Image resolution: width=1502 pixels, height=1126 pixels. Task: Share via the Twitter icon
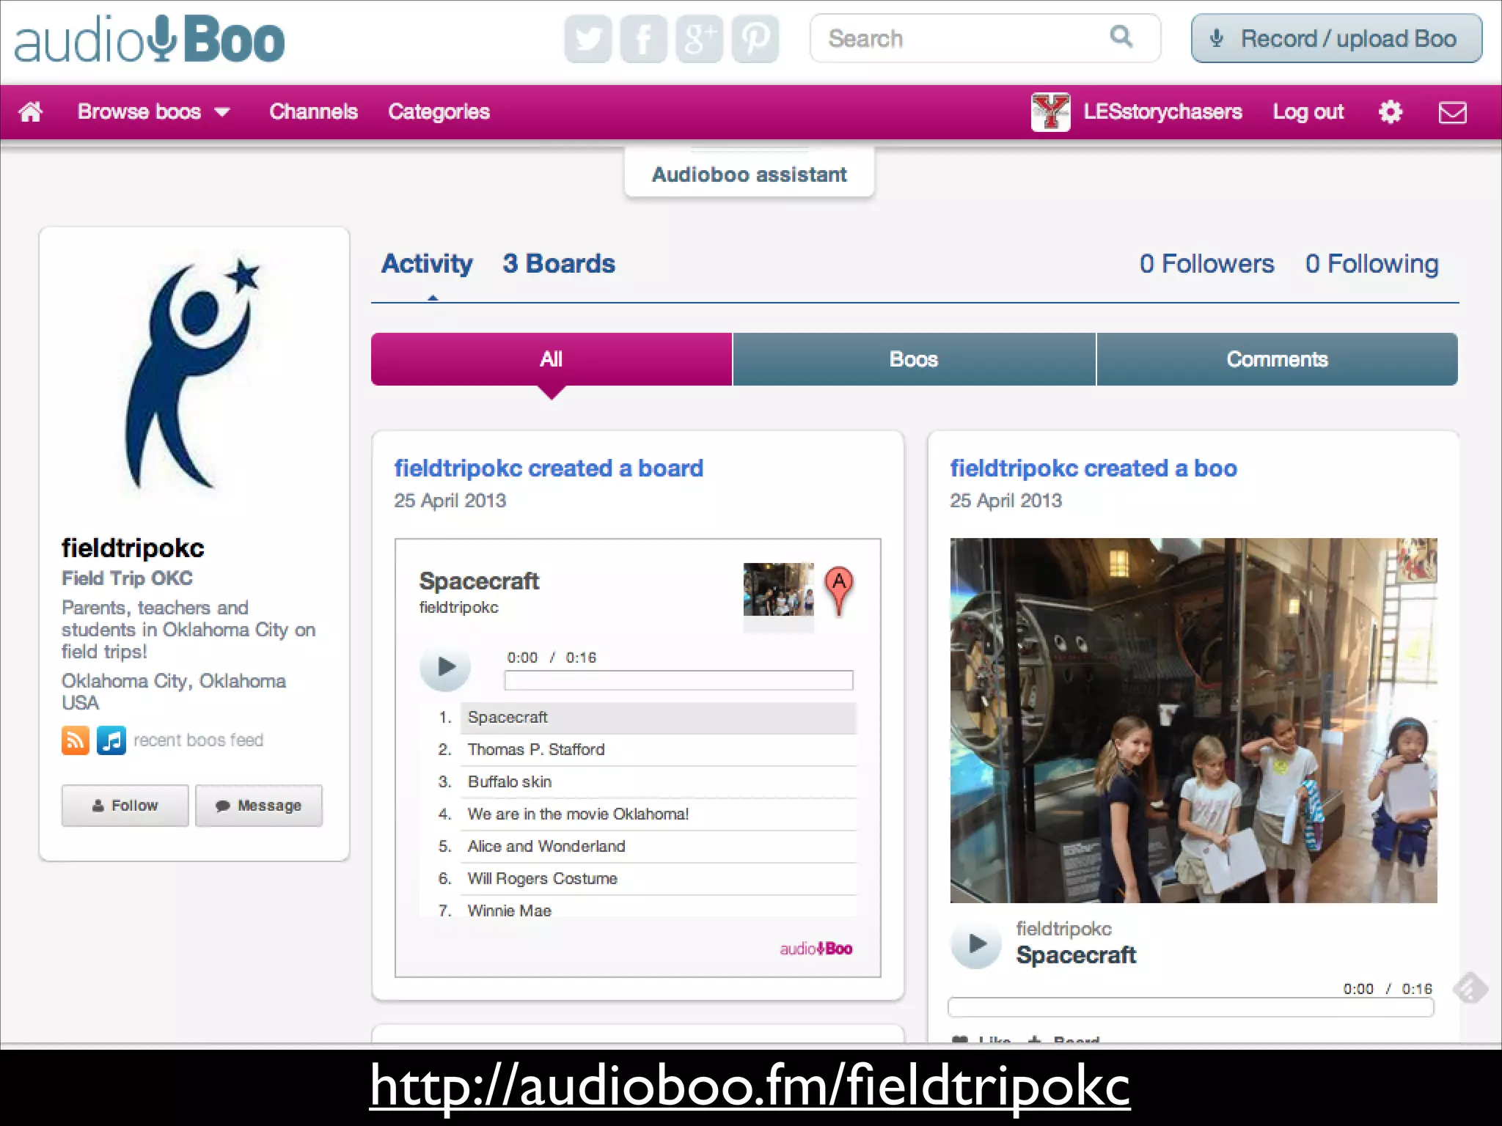pos(587,39)
